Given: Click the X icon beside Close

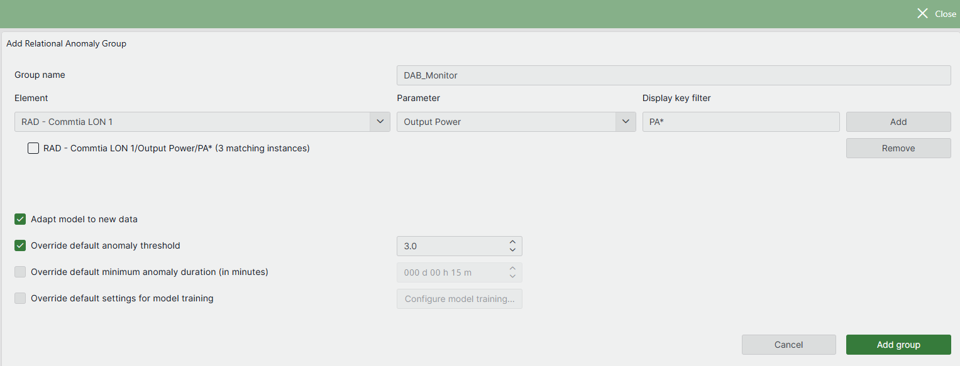Looking at the screenshot, I should point(922,13).
